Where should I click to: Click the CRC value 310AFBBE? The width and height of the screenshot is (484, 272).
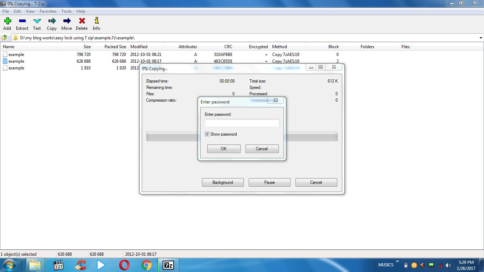pos(223,55)
